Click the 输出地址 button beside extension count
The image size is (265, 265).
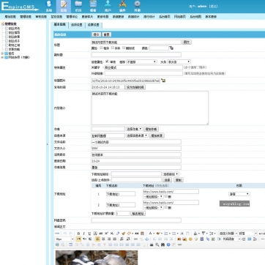(x=138, y=214)
